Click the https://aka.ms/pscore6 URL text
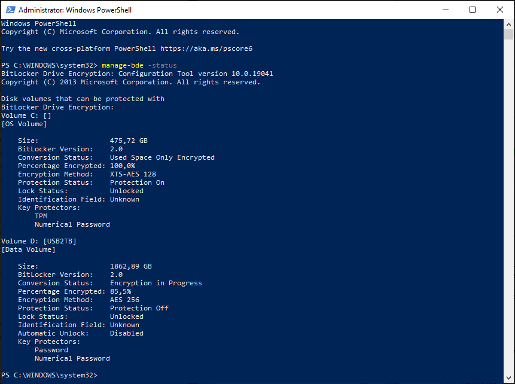This screenshot has height=384, width=515. coord(206,48)
